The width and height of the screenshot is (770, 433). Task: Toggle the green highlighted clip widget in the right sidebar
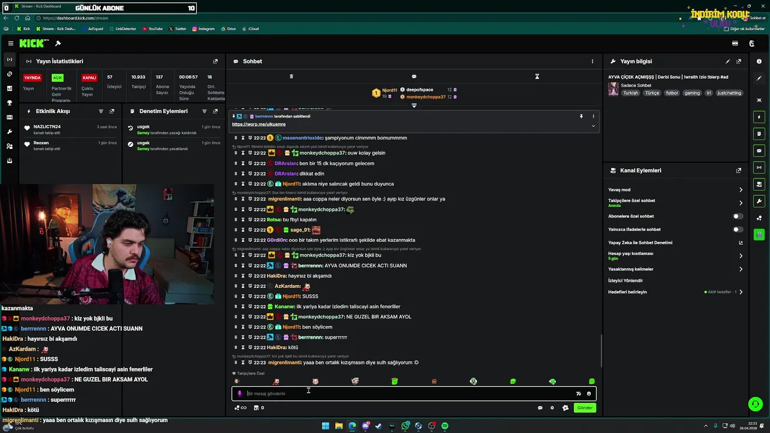pos(759,235)
